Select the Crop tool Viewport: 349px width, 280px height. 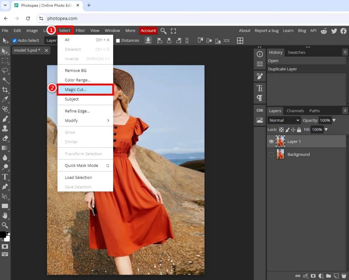[x=5, y=90]
